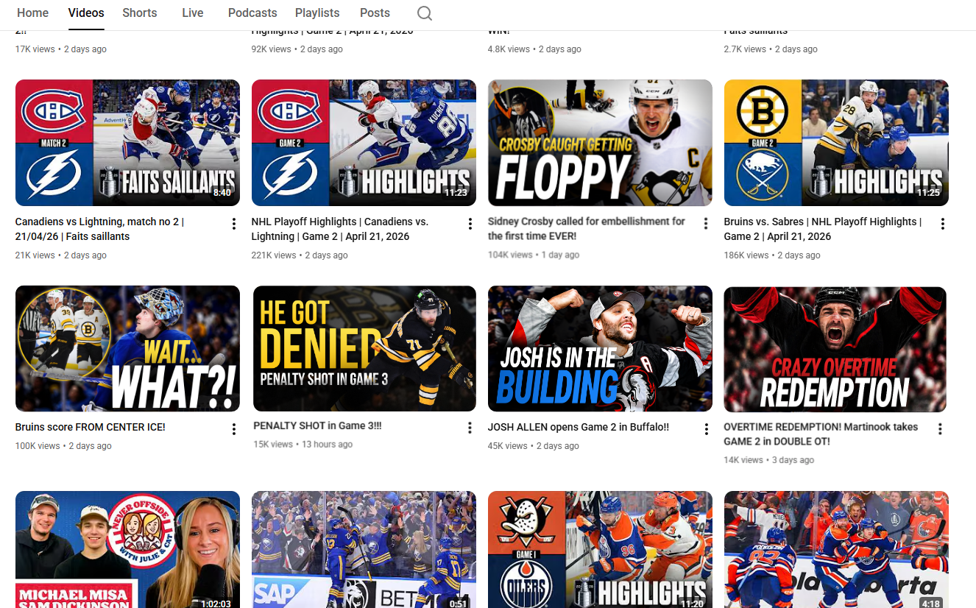Open title Bruins score FROM CENTER ICE!
Screen dimensions: 976x608
[91, 427]
